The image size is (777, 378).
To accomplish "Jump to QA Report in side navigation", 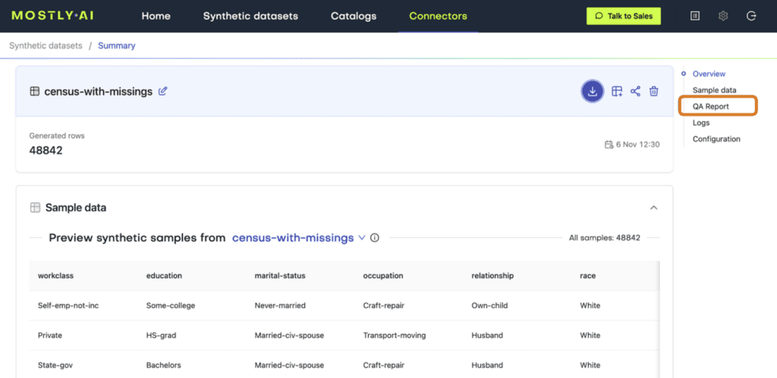I will coord(710,106).
